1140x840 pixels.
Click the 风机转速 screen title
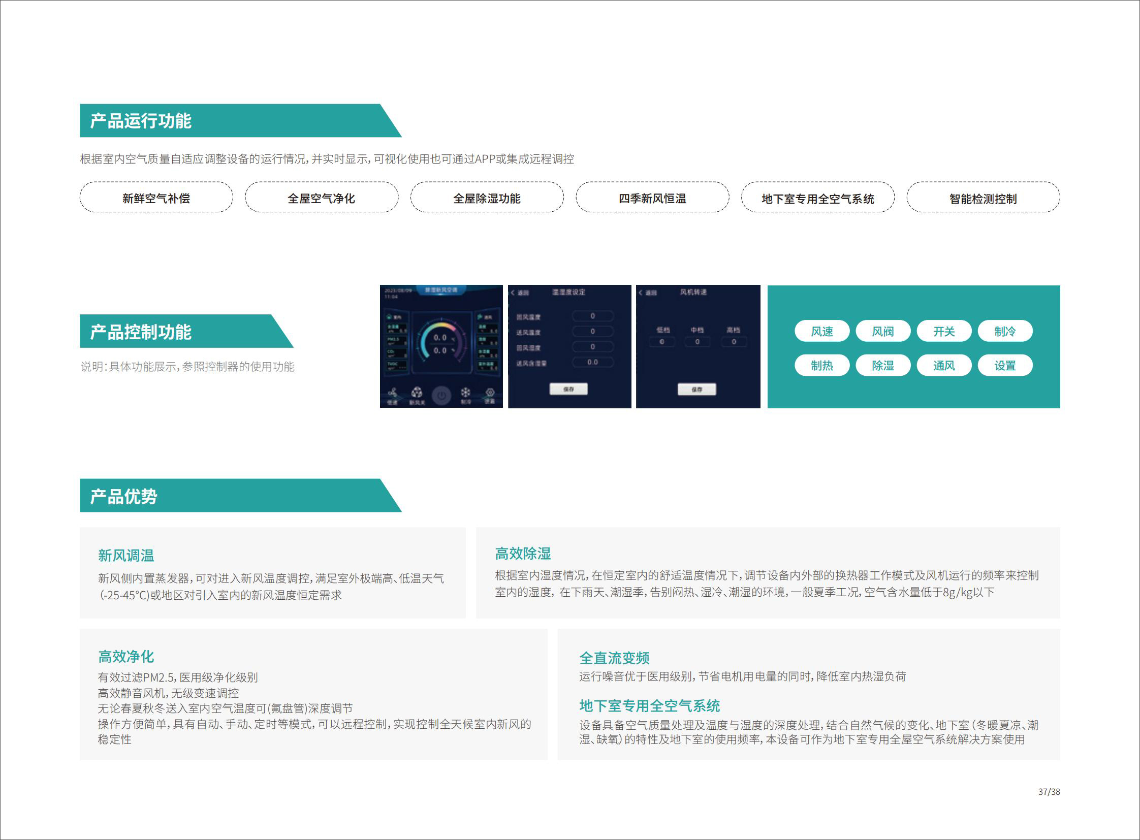[693, 292]
